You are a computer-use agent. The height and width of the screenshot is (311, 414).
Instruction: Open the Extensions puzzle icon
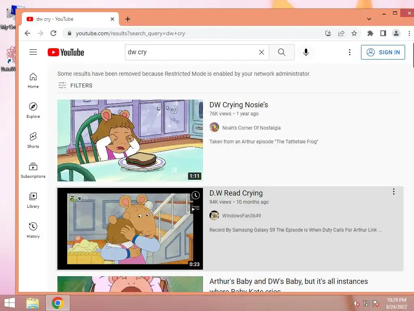pos(370,33)
